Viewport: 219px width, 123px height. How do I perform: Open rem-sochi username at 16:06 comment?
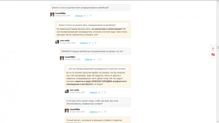[x=65, y=40]
